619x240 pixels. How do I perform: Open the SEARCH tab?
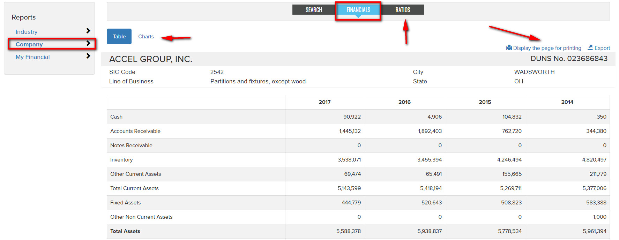pos(314,10)
